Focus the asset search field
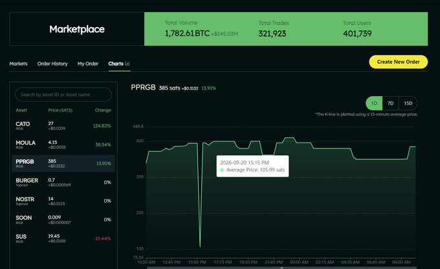Screen dimensions: 440x269 (x=63, y=95)
